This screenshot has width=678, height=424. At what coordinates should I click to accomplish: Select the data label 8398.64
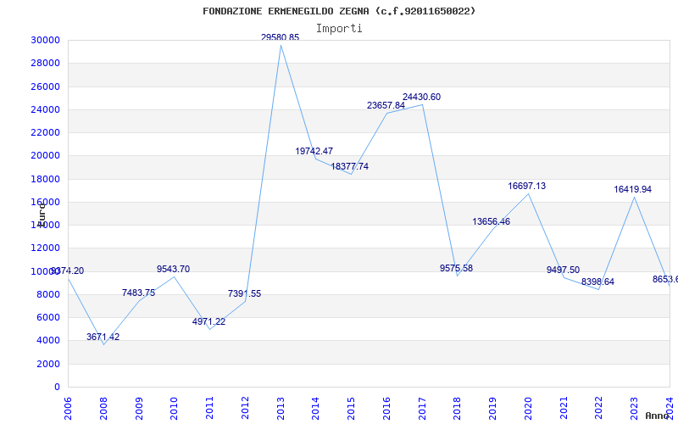597,282
